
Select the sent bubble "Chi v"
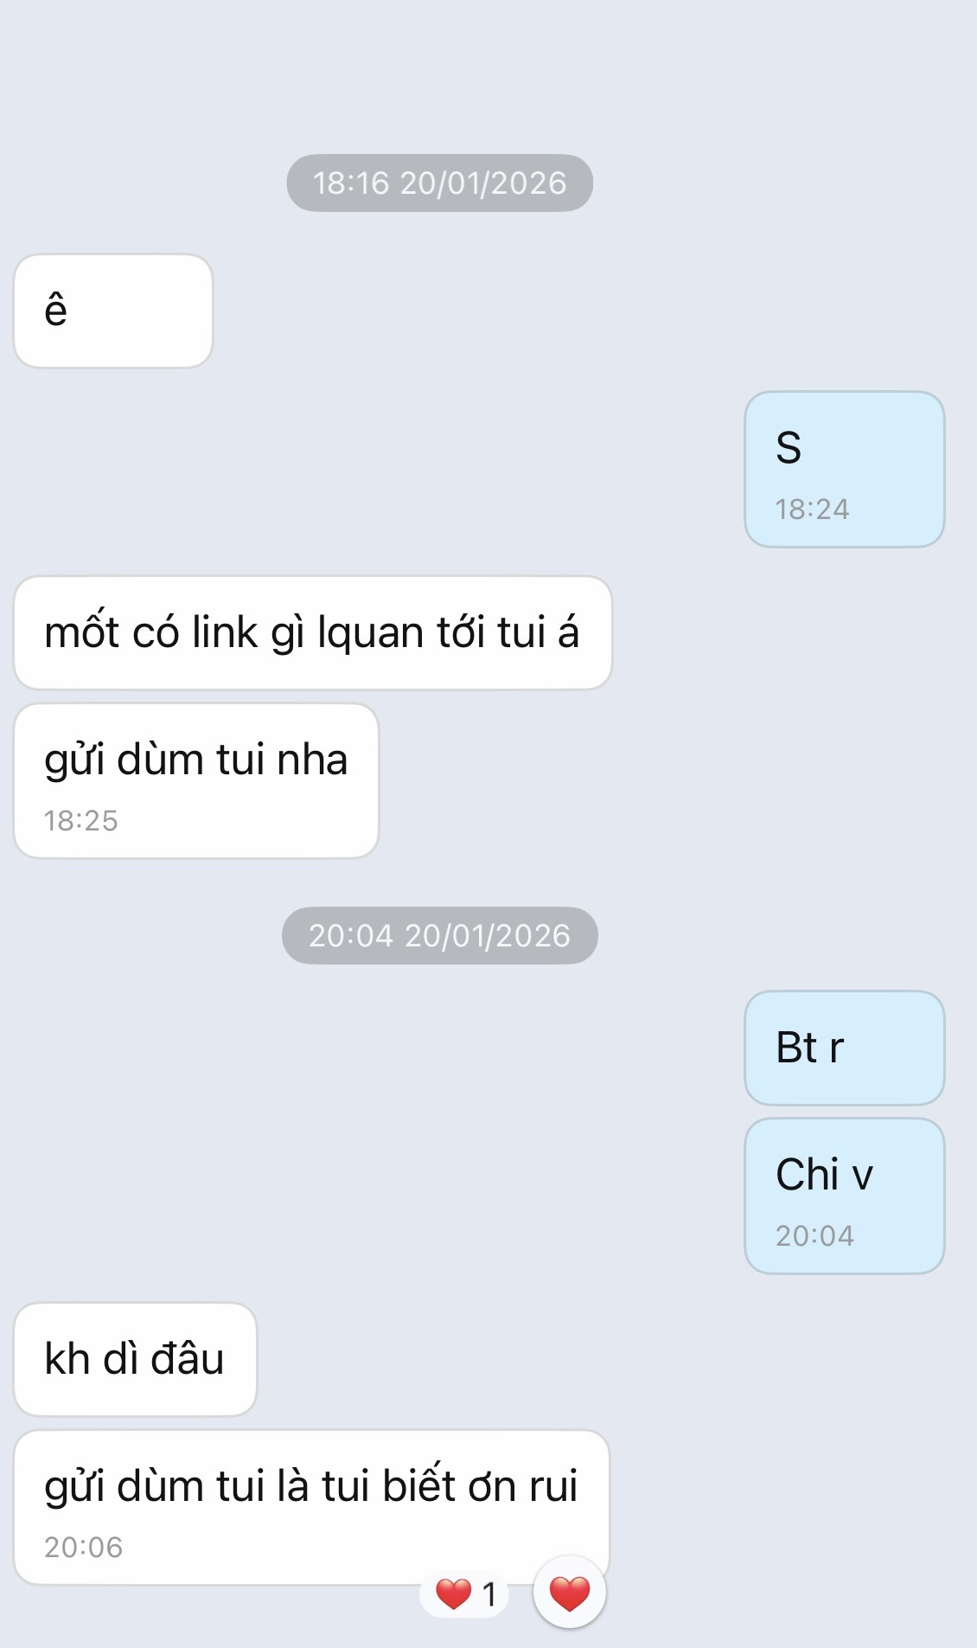pyautogui.click(x=844, y=1196)
